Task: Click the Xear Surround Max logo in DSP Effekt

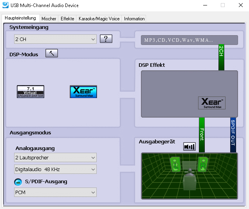Action: pos(212,103)
